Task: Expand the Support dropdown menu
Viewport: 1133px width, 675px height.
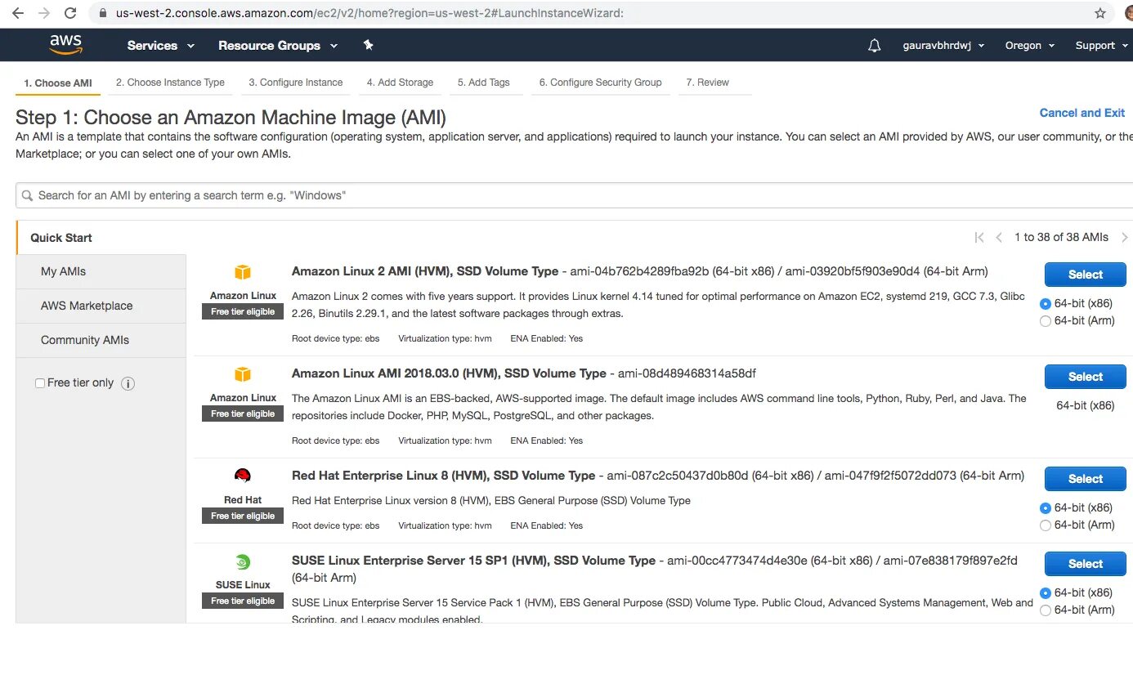Action: 1101,46
